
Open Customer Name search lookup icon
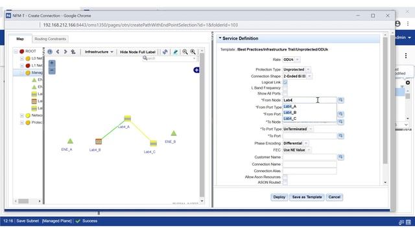(x=340, y=157)
